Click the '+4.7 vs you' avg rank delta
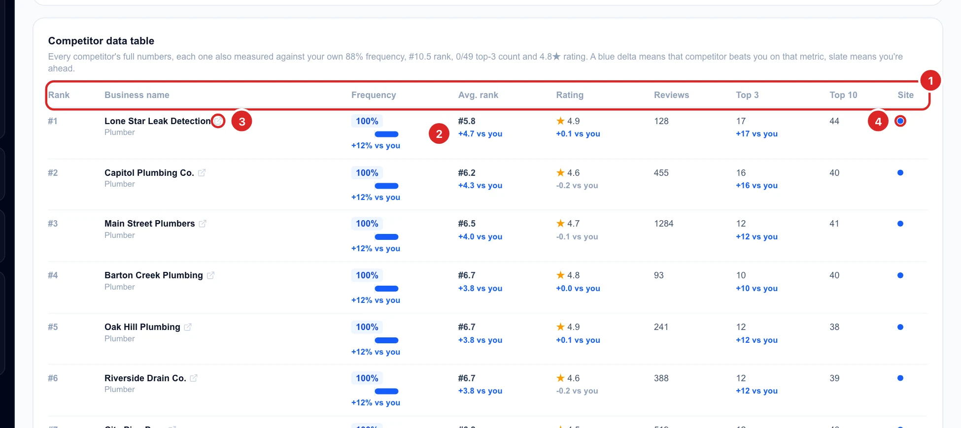 pyautogui.click(x=480, y=134)
